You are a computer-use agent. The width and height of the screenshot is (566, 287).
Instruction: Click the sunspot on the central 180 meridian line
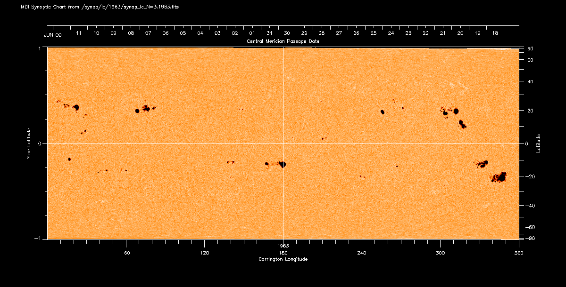283,164
